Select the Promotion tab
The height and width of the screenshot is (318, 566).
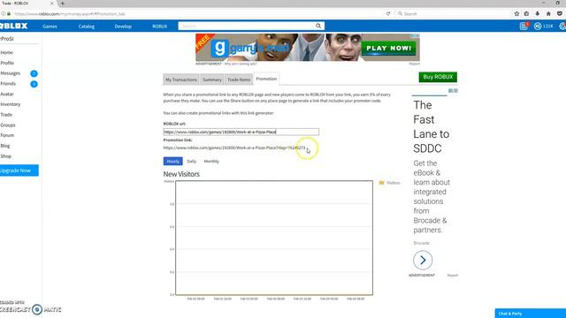click(x=266, y=79)
